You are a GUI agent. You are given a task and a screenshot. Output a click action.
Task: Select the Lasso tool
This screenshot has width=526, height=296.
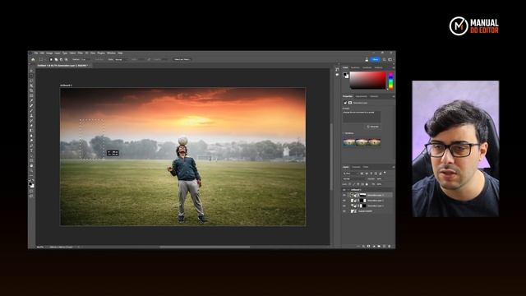(31, 81)
